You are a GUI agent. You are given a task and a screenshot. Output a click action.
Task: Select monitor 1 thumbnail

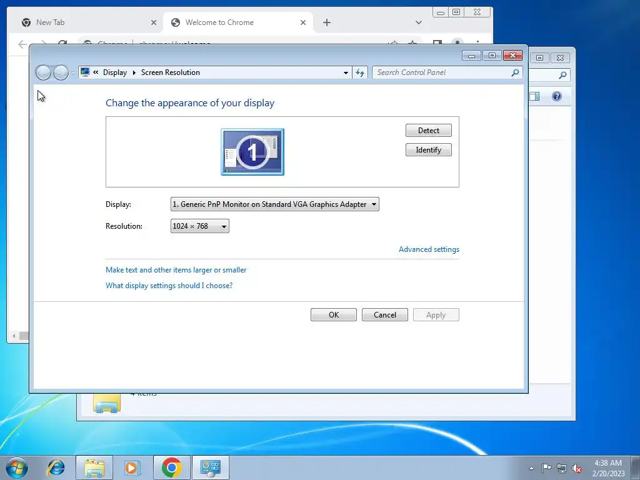[252, 152]
